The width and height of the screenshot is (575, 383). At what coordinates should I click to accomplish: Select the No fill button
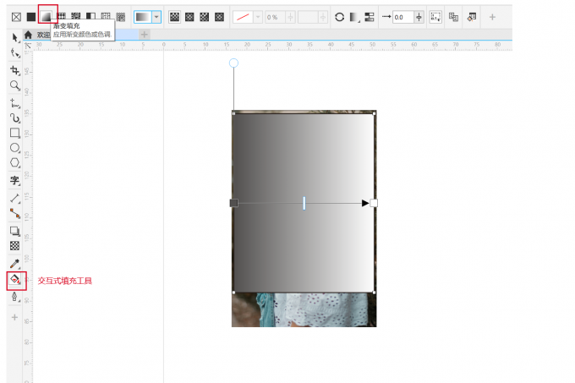pyautogui.click(x=16, y=17)
